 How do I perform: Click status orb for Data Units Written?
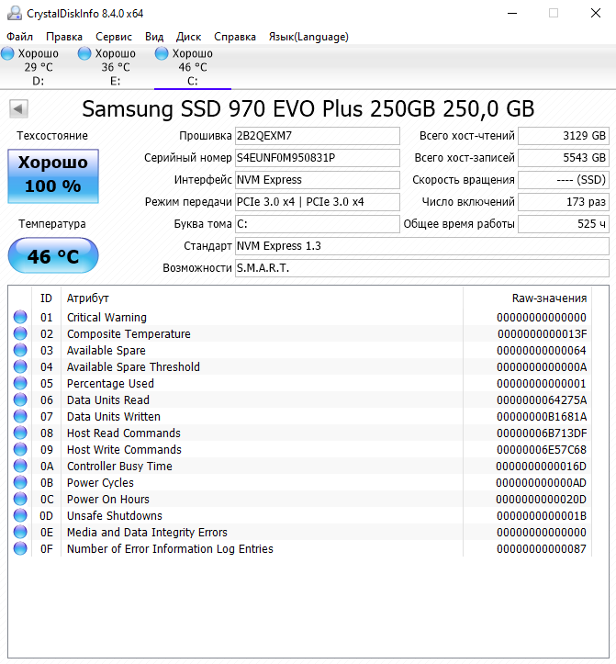(20, 416)
